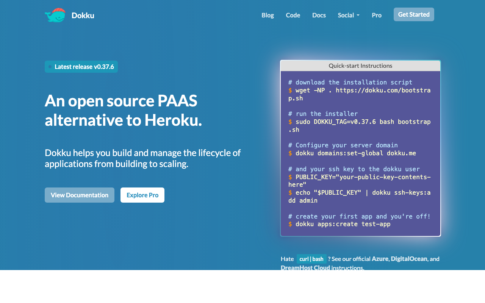This screenshot has width=485, height=303.
Task: Click the dokku domains:set-global command
Action: tap(352, 153)
